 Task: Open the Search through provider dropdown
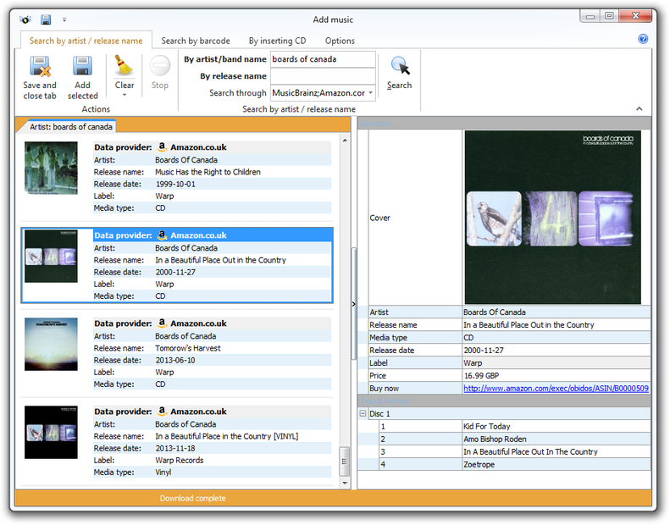(371, 93)
